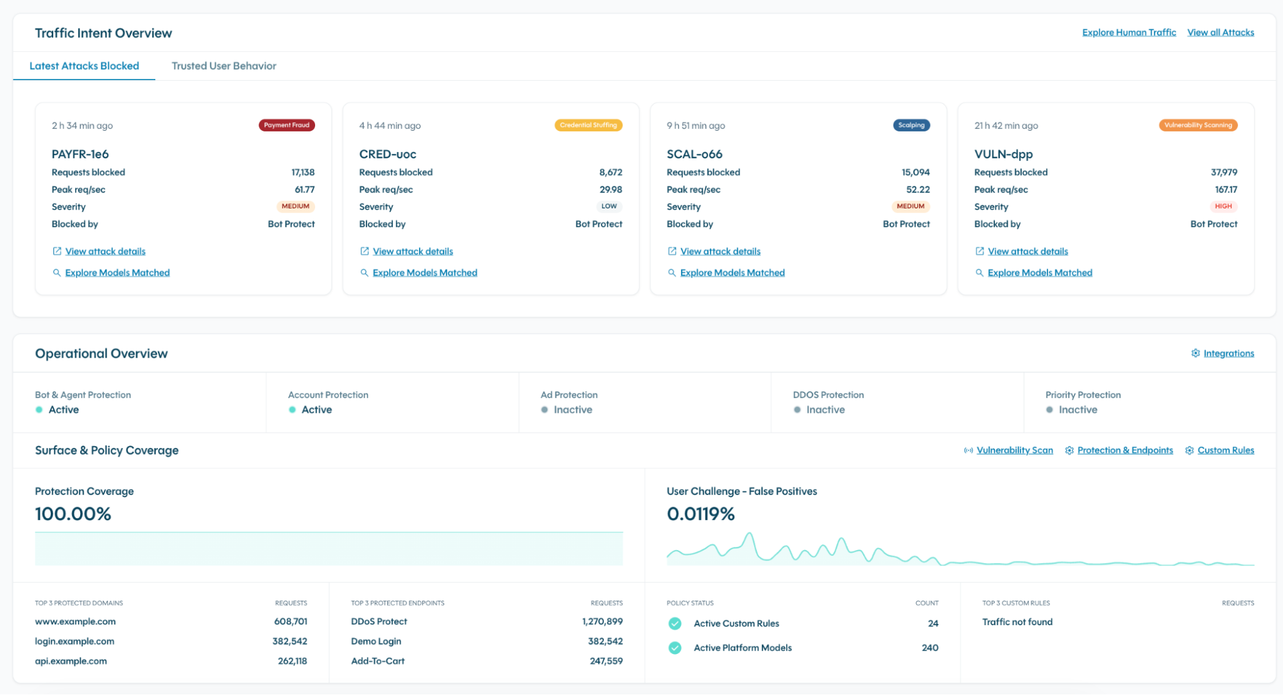This screenshot has height=695, width=1283.
Task: Click external-link icon in PAYFR-1e6 card
Action: [x=56, y=251]
